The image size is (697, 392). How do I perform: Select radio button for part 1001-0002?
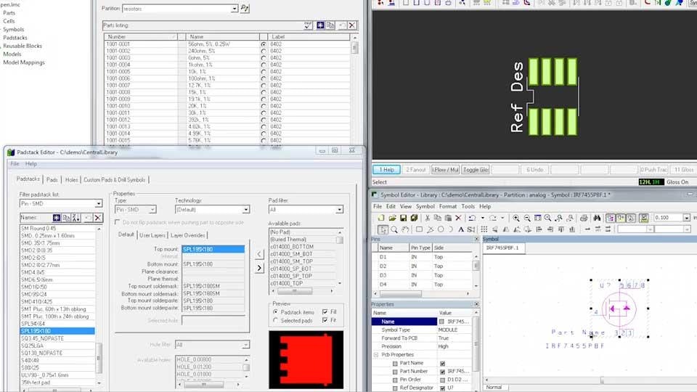(x=264, y=51)
